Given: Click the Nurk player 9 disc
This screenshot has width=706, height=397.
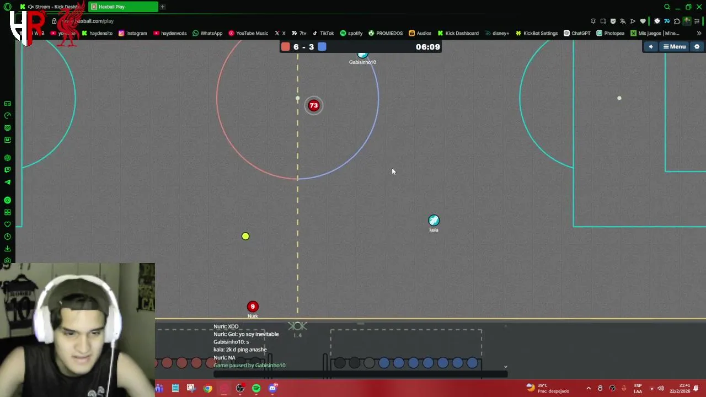Looking at the screenshot, I should 253,307.
